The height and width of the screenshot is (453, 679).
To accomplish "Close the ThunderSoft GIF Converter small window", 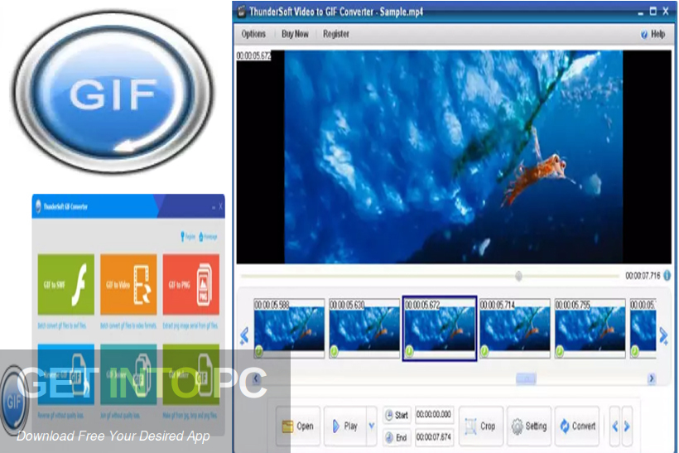I will coord(221,206).
